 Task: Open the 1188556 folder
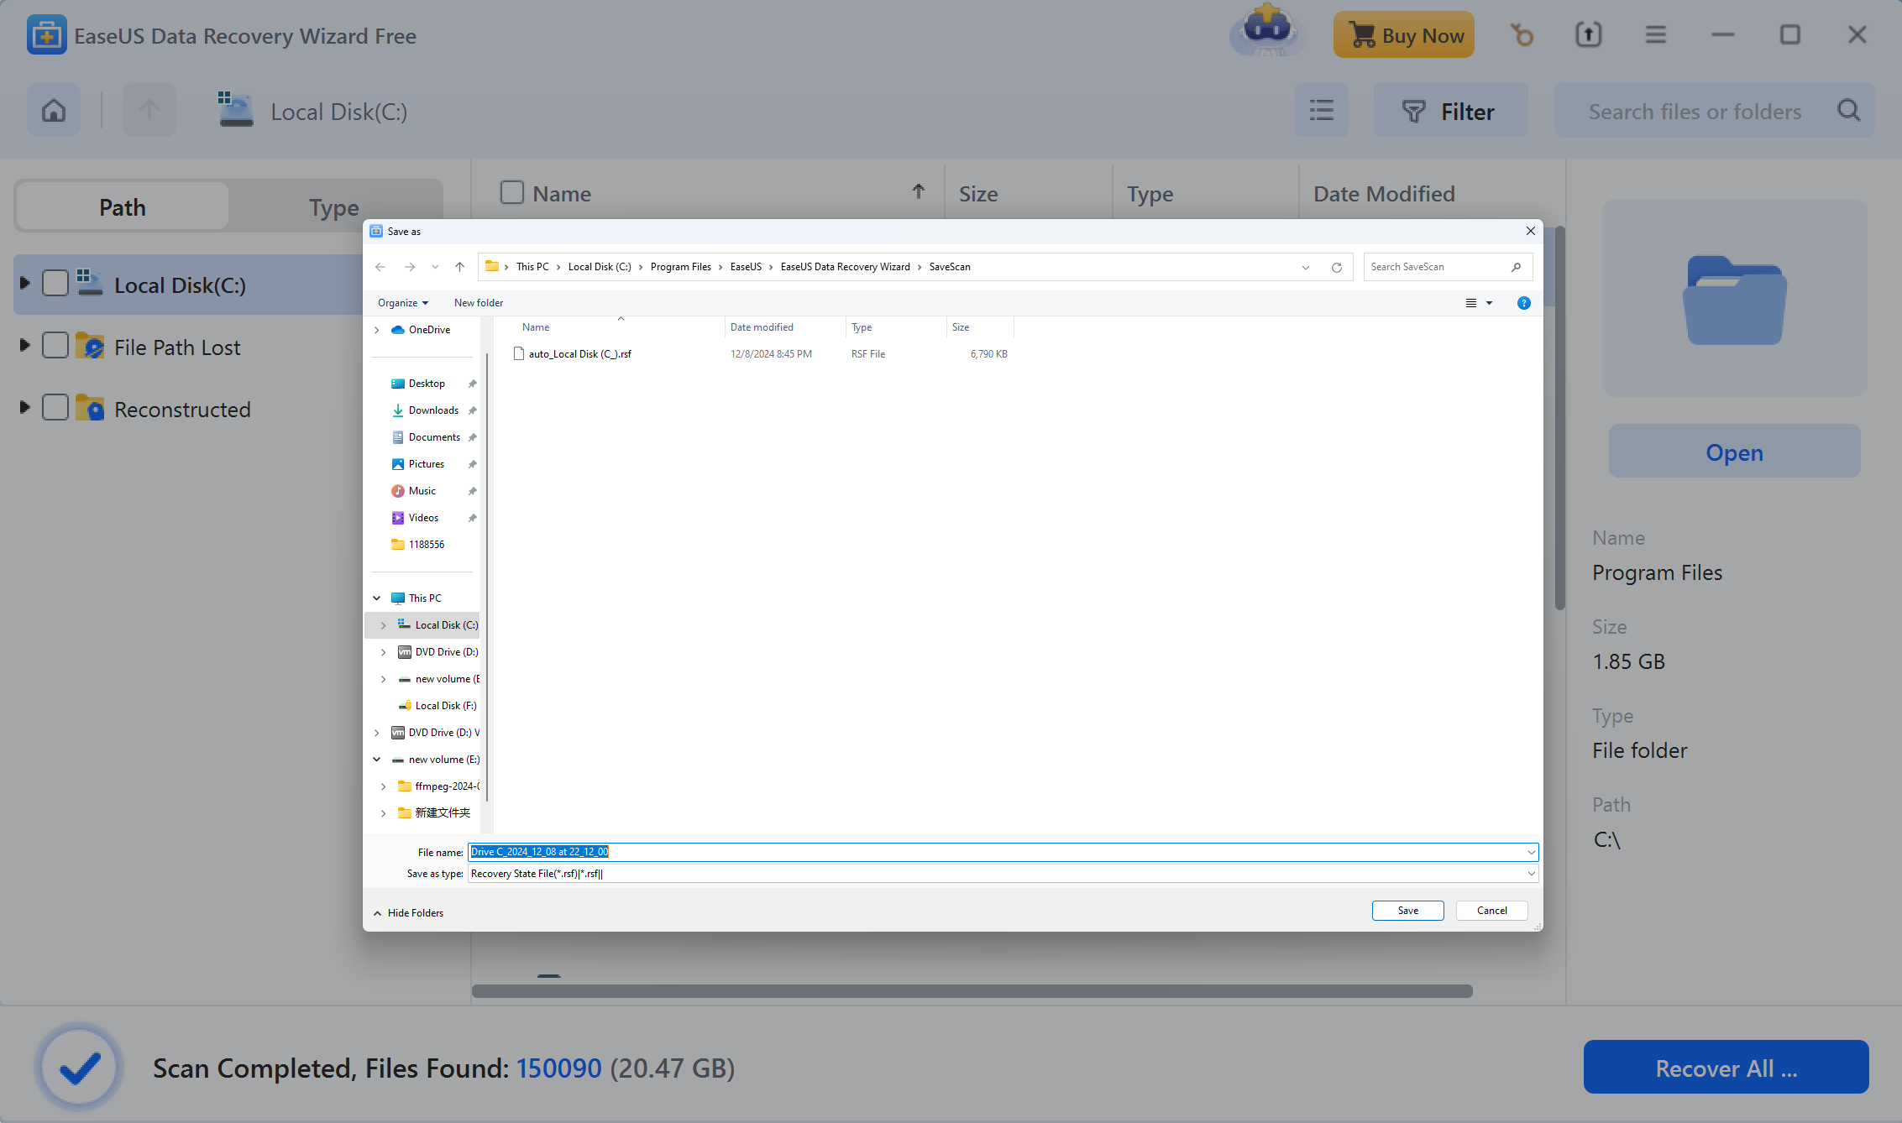click(x=427, y=545)
